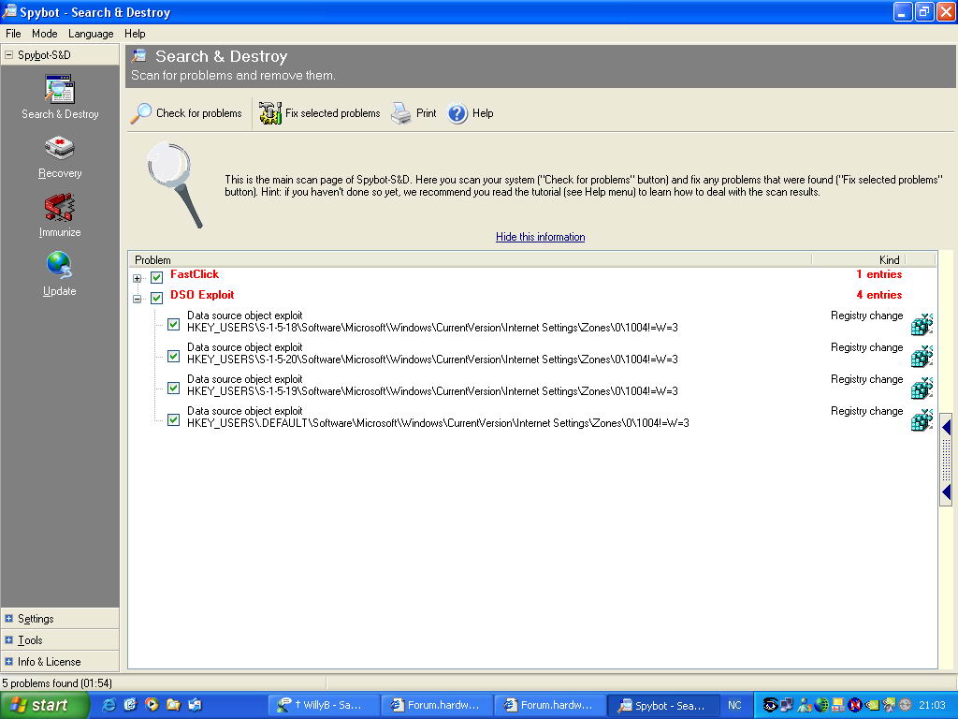This screenshot has height=719, width=958.
Task: Click registry icon for S-1-5-19 entry
Action: click(922, 388)
